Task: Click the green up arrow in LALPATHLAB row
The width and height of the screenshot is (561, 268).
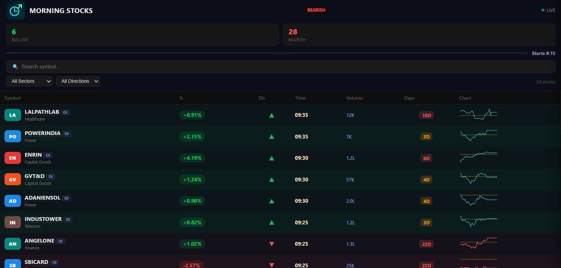Action: [272, 115]
